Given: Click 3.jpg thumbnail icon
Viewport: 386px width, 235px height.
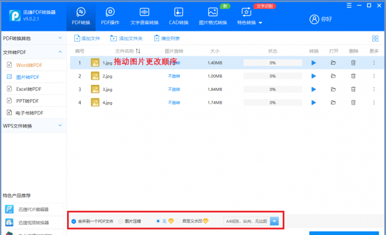Looking at the screenshot, I should (95, 89).
